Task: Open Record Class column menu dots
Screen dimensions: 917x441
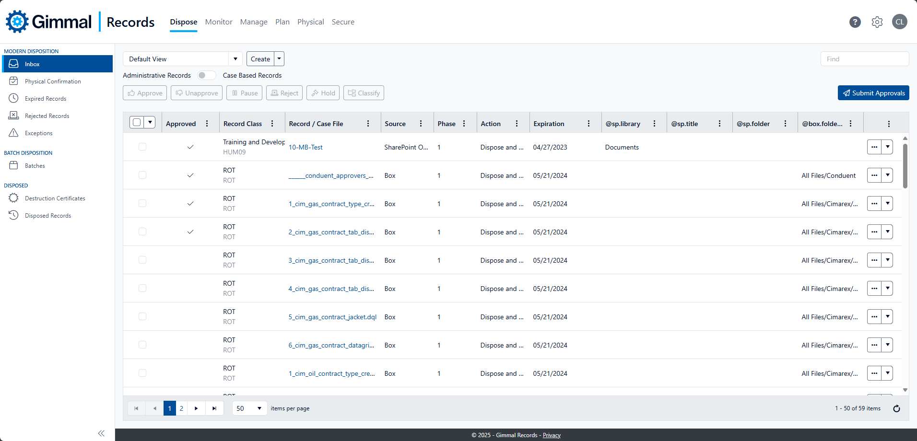Action: [x=272, y=124]
